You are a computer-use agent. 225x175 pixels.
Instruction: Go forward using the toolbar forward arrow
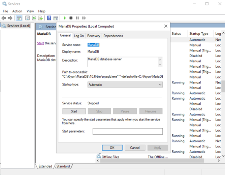click(10, 18)
